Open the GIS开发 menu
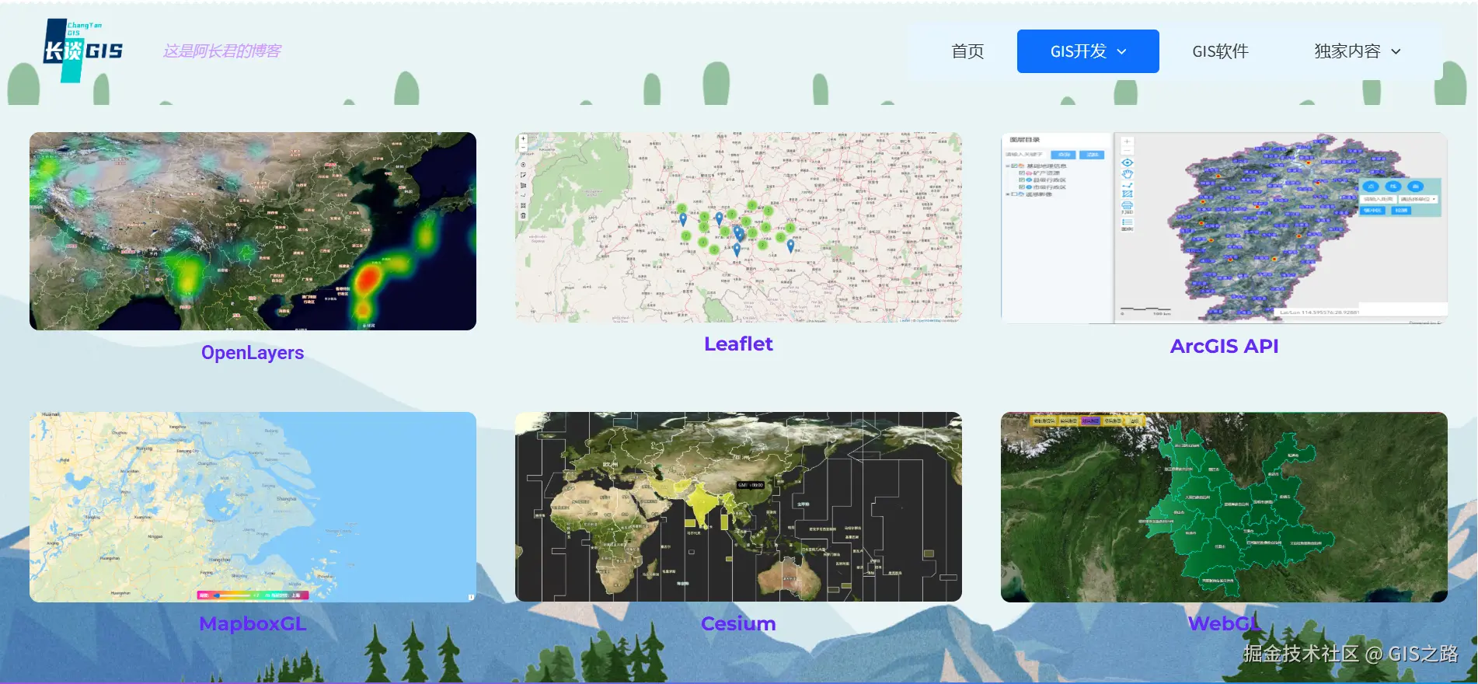1478x684 pixels. click(x=1088, y=51)
